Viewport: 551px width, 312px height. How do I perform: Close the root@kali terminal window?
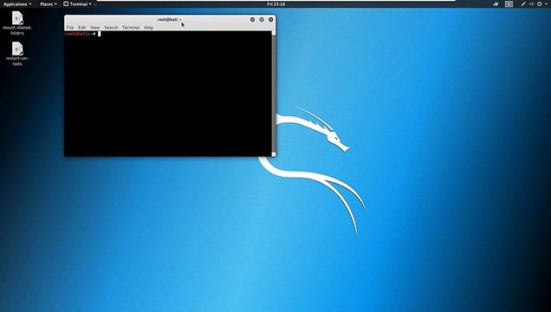tap(270, 20)
